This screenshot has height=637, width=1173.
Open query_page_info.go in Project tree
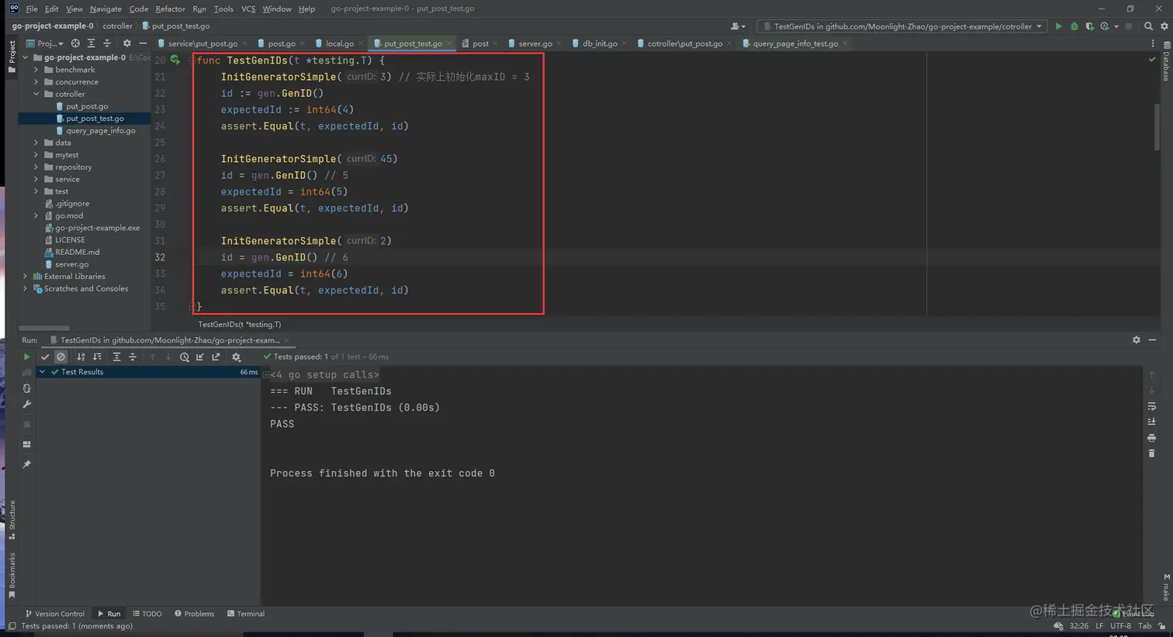[100, 131]
